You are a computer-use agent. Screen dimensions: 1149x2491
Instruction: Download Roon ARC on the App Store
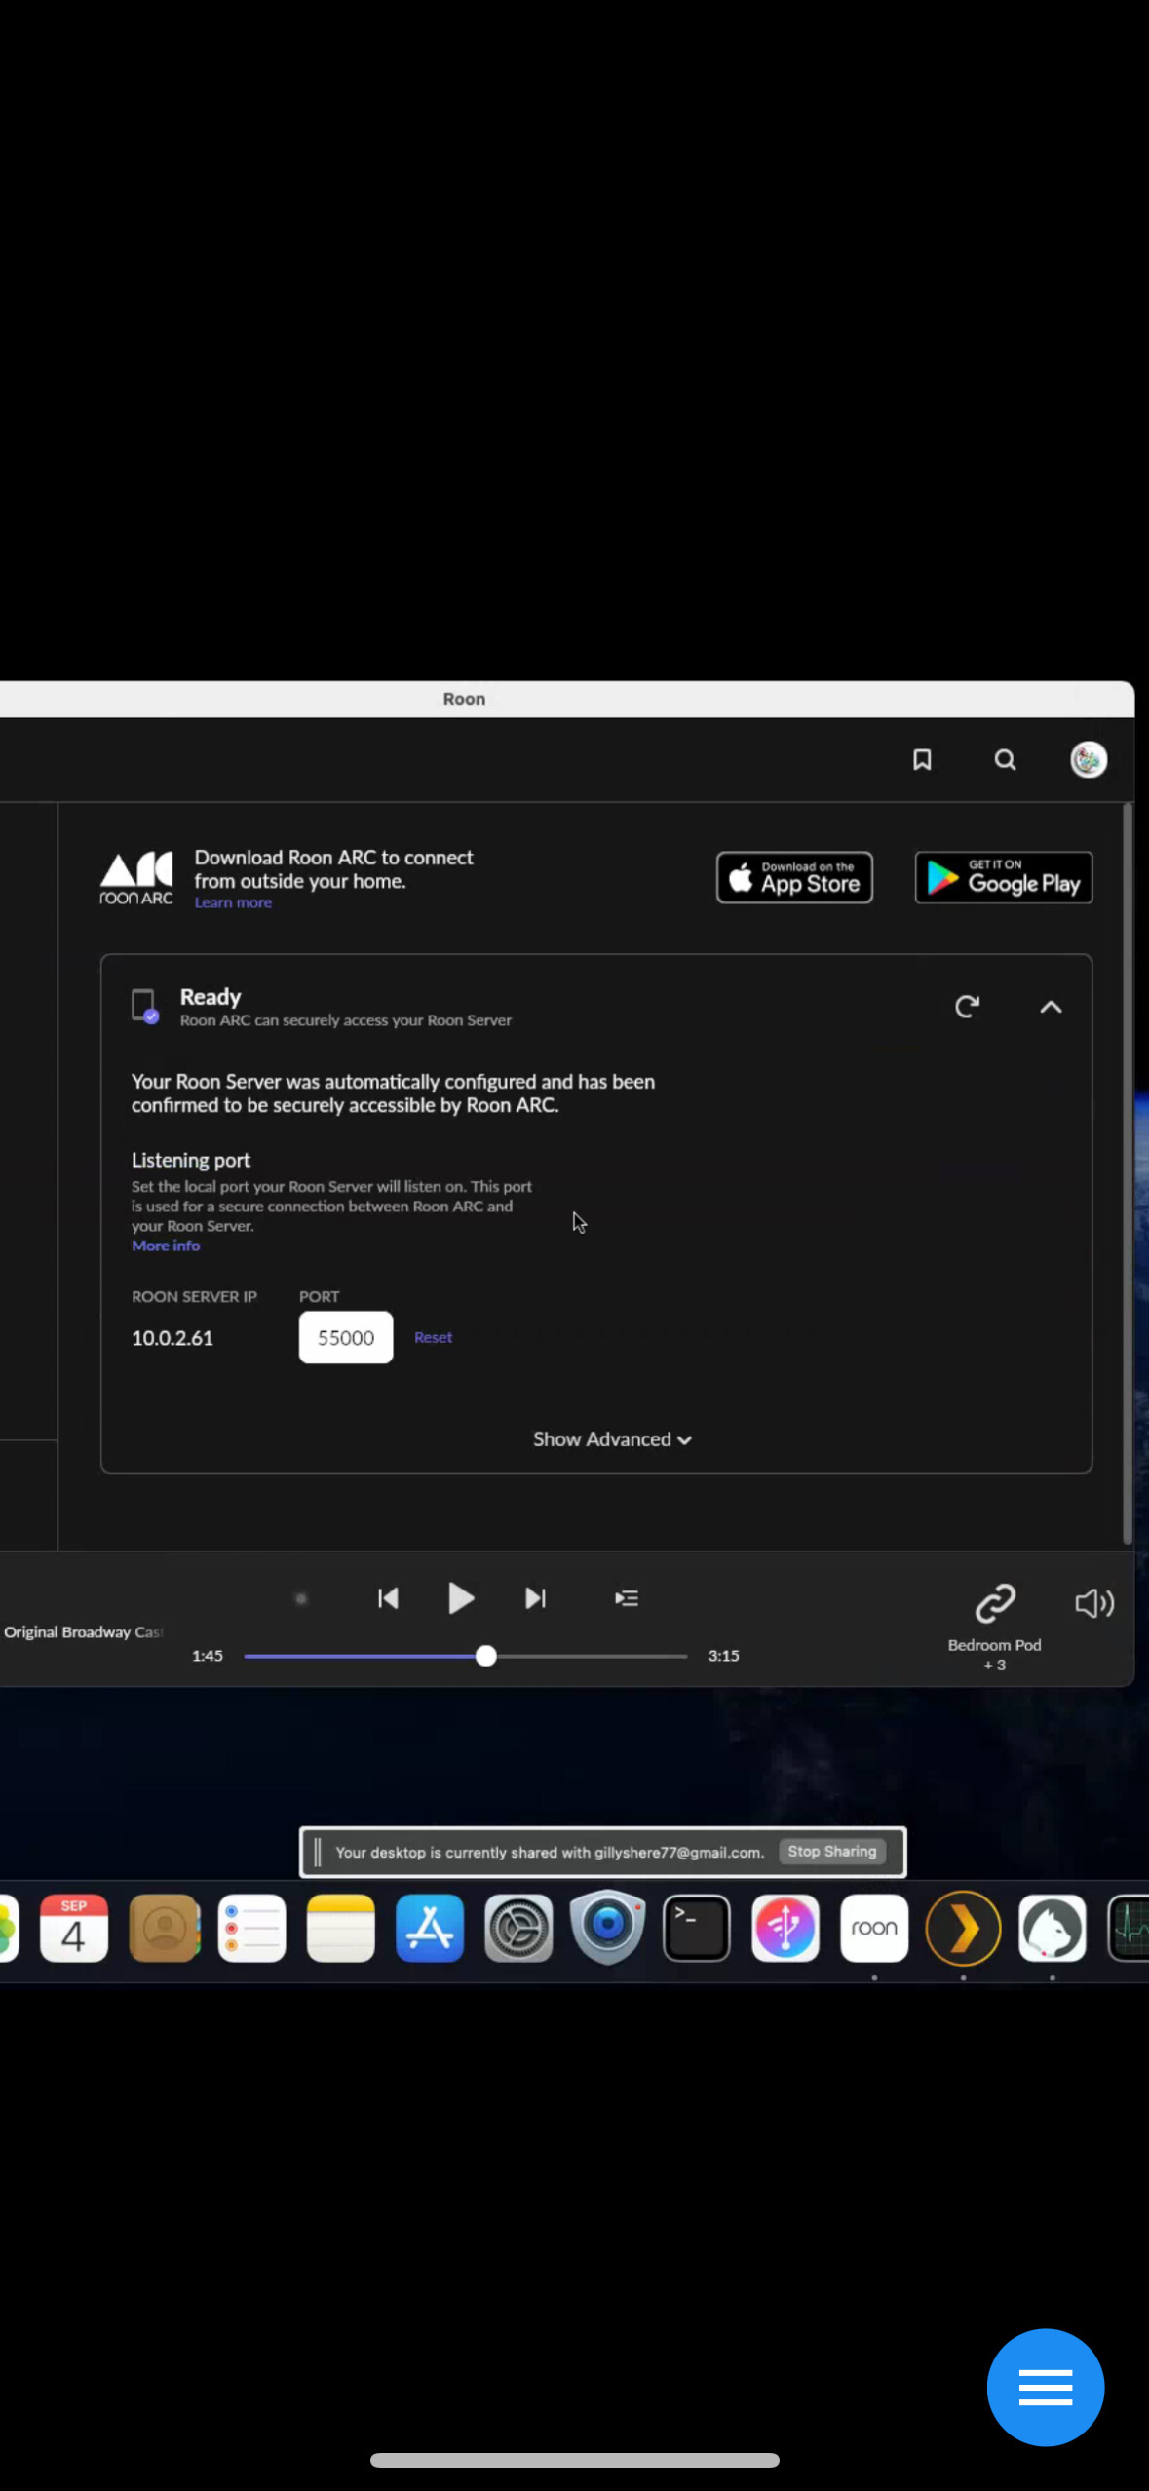coord(794,878)
